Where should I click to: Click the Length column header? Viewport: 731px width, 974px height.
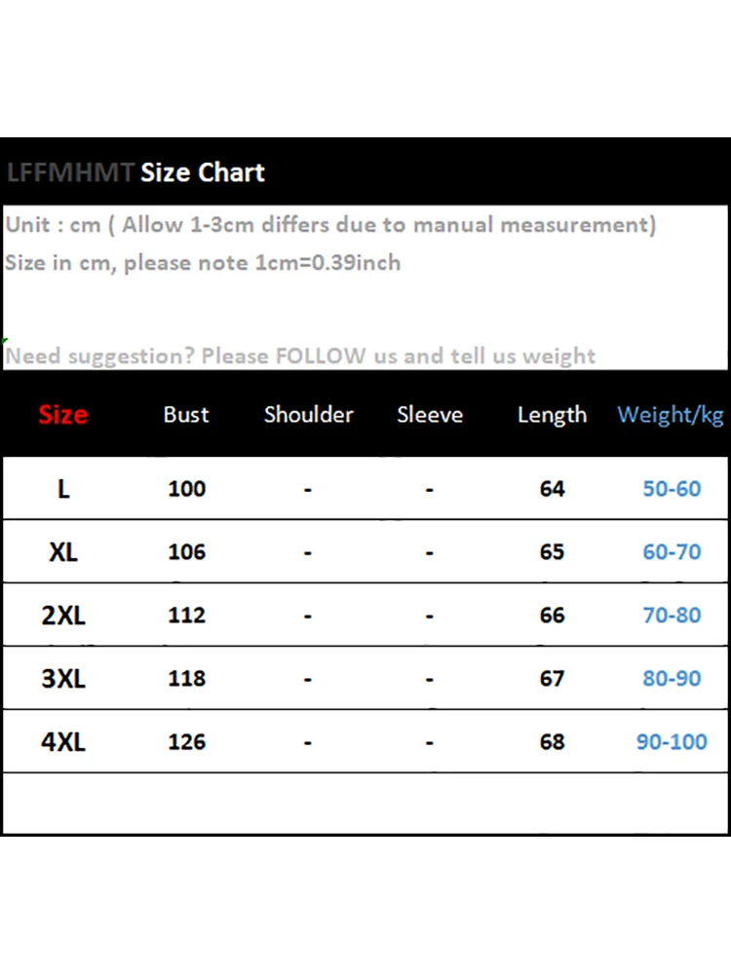(552, 415)
